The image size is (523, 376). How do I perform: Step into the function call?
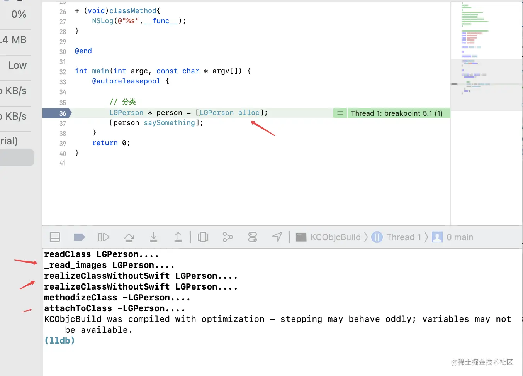(x=154, y=237)
